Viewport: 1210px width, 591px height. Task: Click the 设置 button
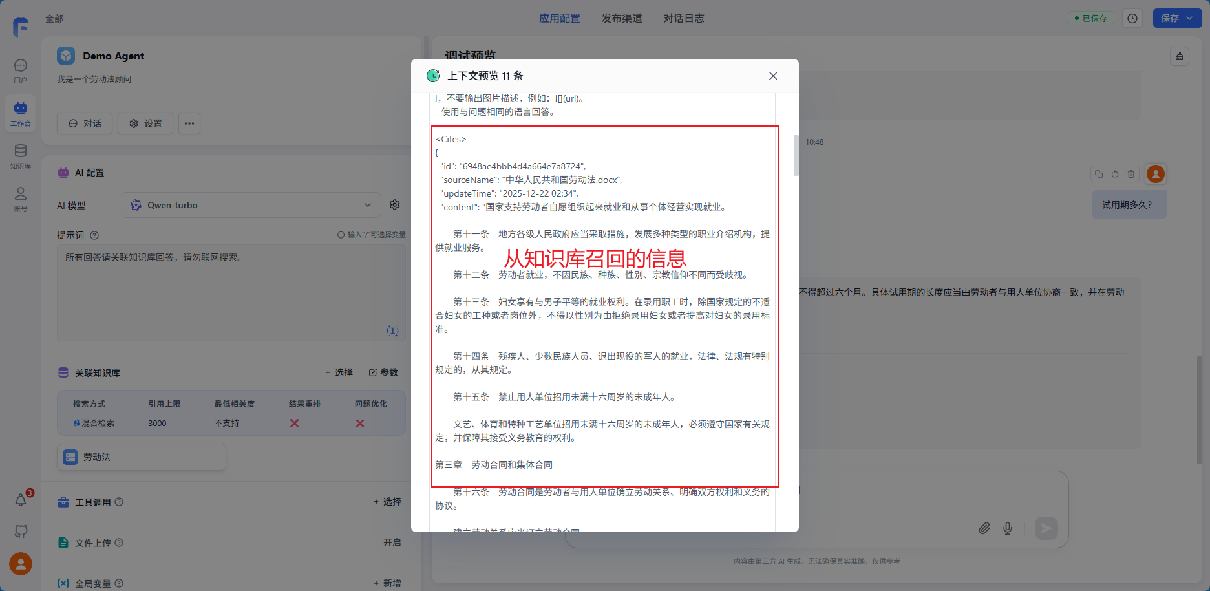pyautogui.click(x=145, y=124)
